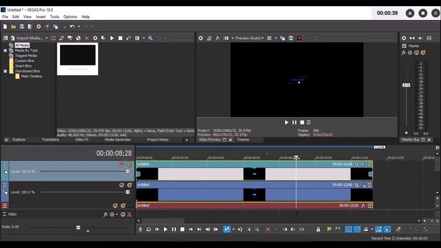Click the Video bus track fx icon
Screen dimensions: 441x248
pyautogui.click(x=105, y=214)
